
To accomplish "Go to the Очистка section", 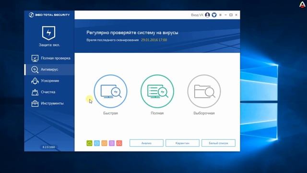I will (49, 92).
